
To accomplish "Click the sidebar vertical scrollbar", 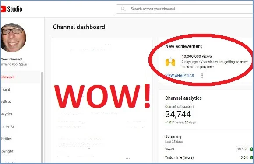I will (42, 117).
